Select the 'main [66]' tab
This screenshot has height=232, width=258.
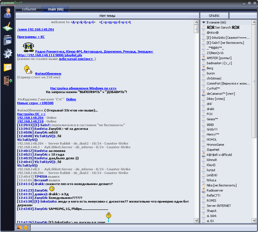pyautogui.click(x=55, y=9)
